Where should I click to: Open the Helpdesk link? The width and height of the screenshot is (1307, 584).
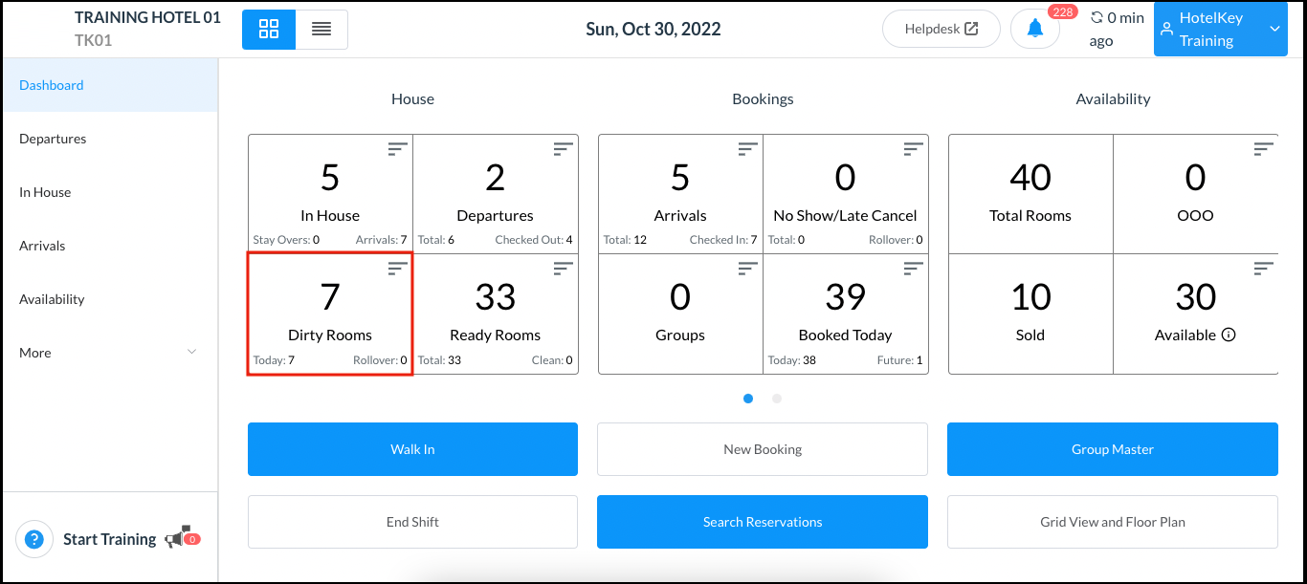(x=941, y=29)
